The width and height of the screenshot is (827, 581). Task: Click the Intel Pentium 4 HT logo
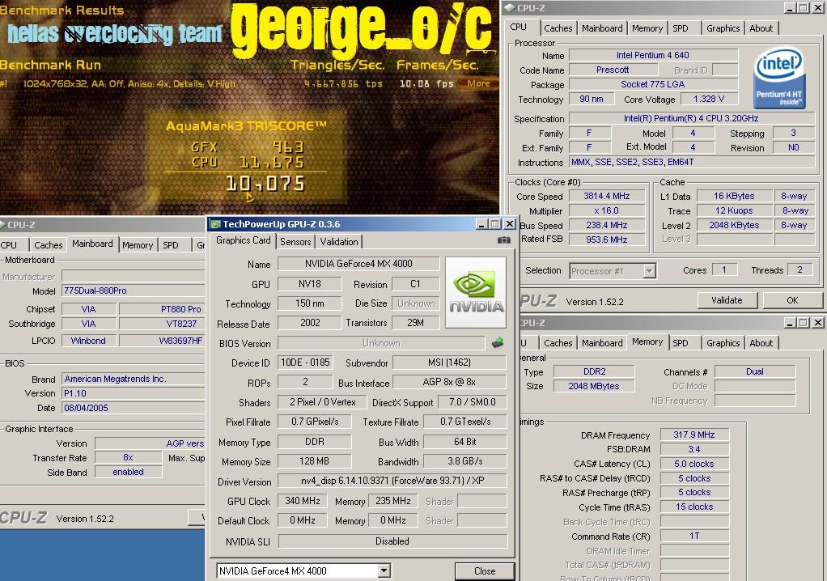[x=779, y=78]
